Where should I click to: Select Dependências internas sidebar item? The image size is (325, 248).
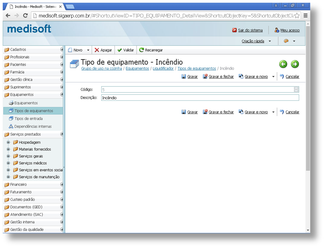click(33, 126)
